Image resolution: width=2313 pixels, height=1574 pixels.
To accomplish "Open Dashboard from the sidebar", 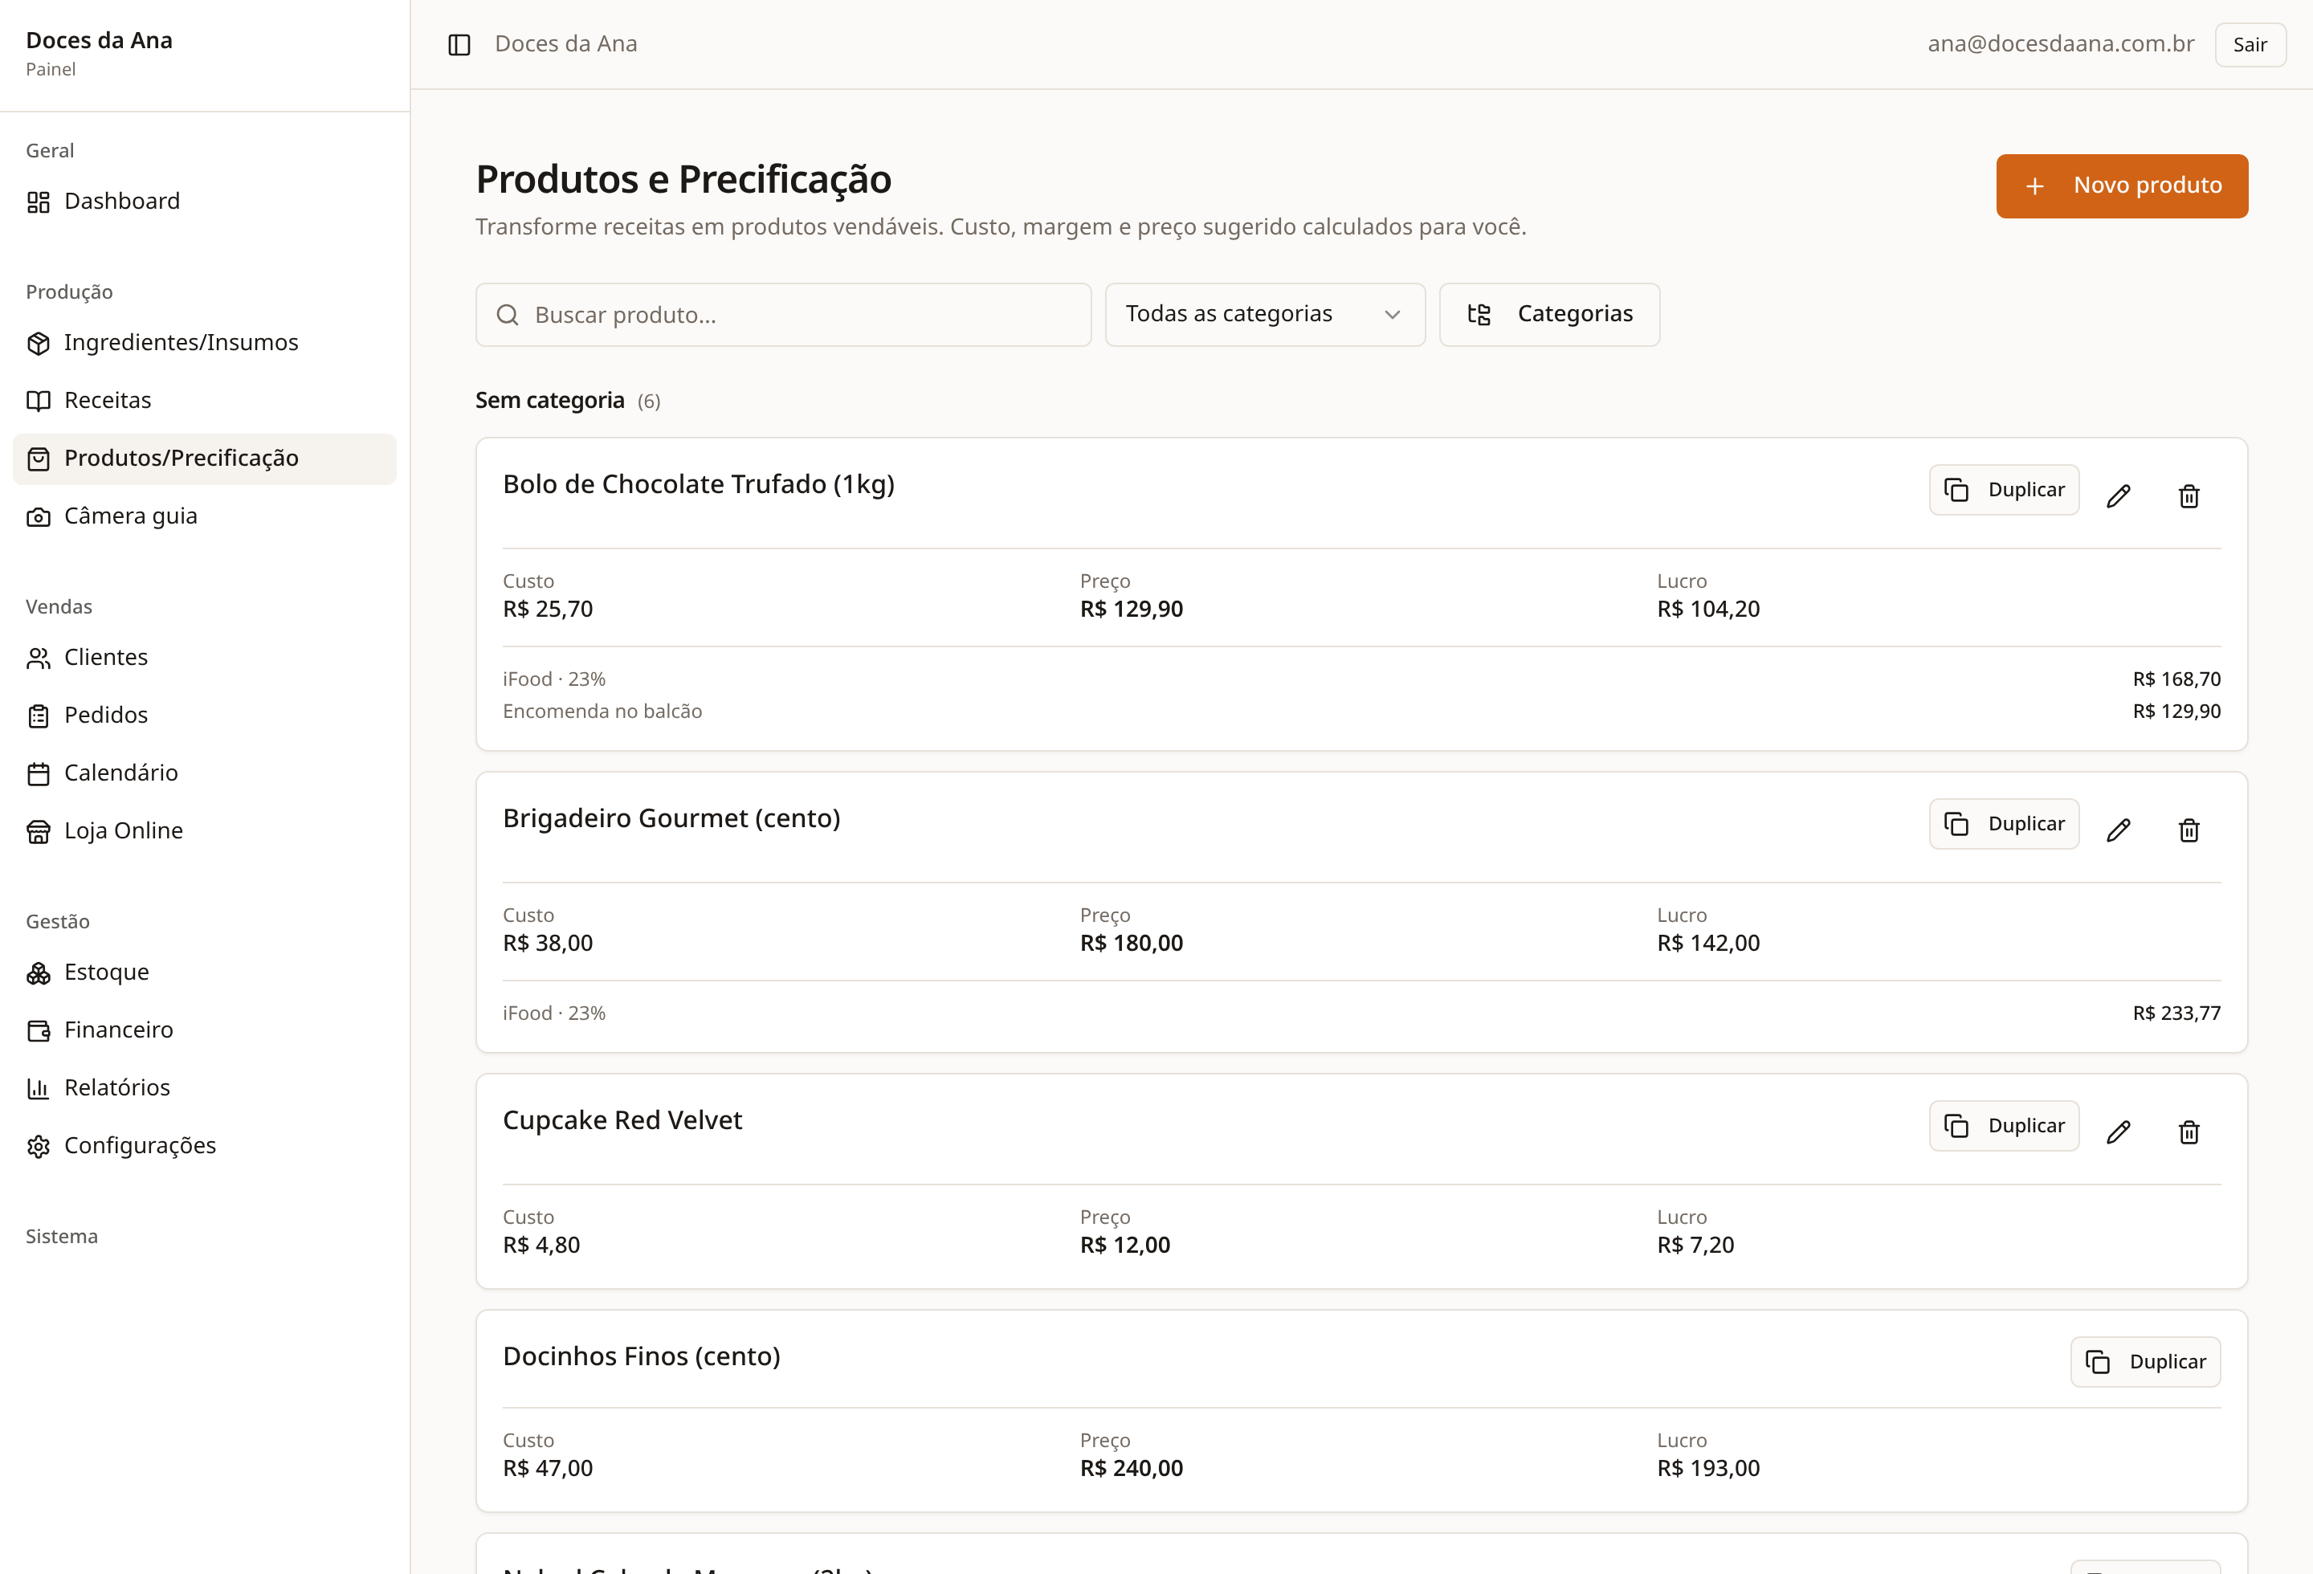I will (204, 201).
